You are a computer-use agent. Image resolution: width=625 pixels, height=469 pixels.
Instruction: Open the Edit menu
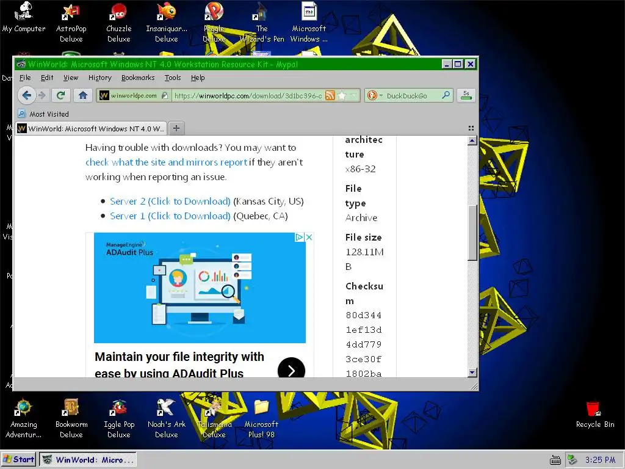[47, 78]
